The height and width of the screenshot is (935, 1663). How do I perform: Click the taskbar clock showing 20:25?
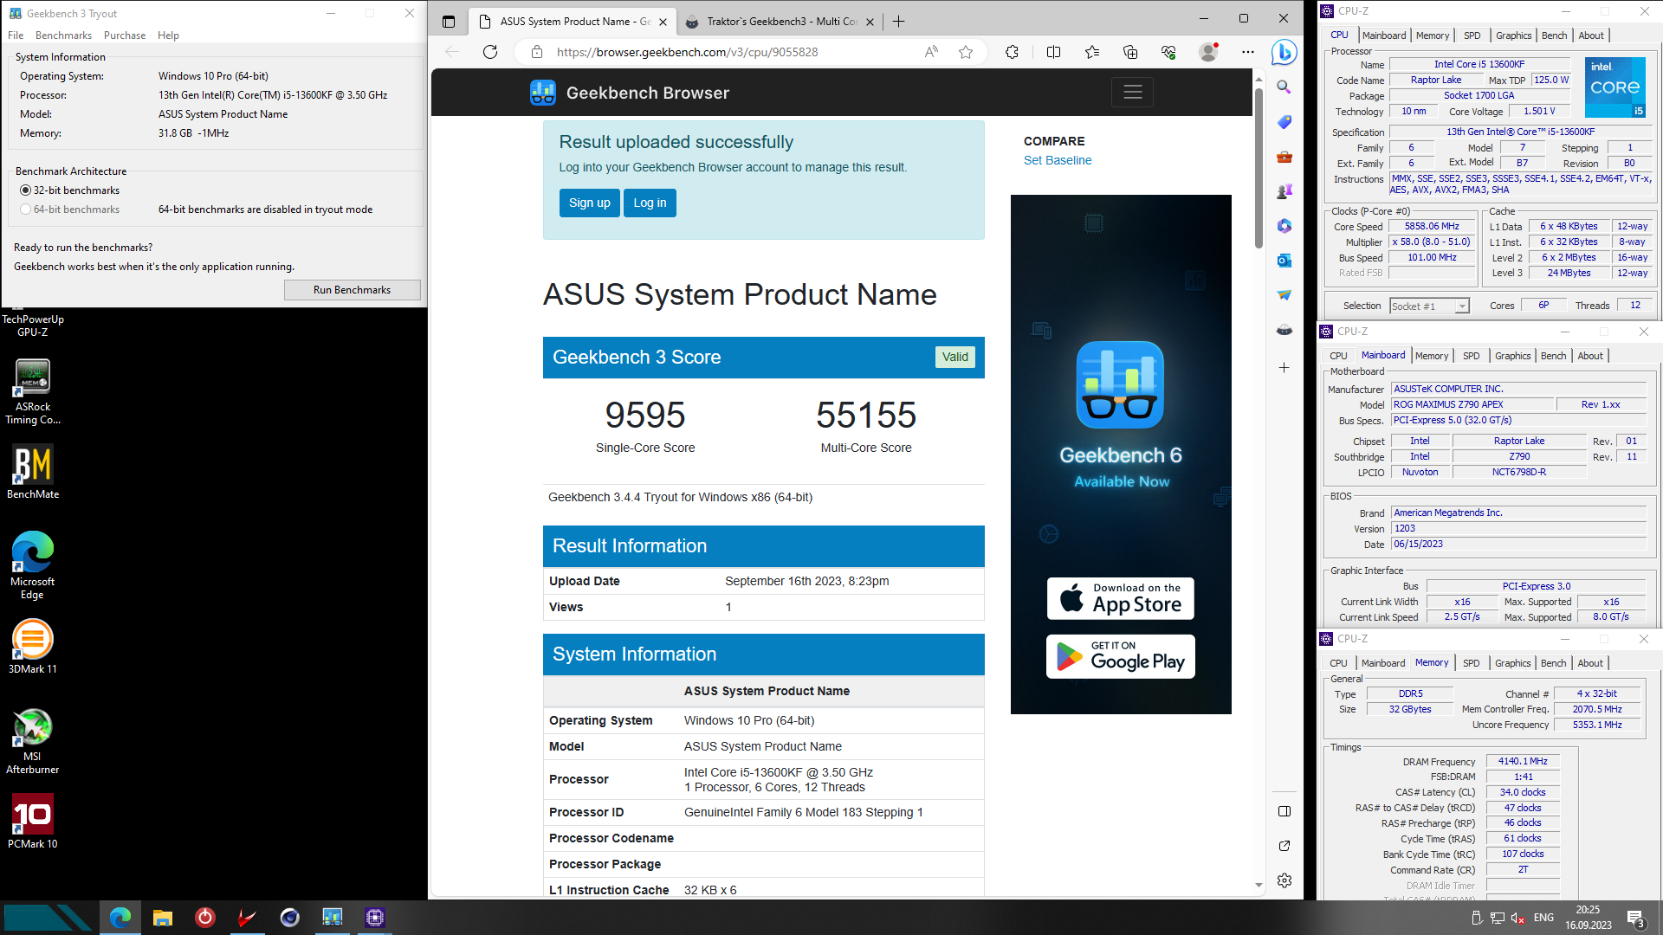(1588, 918)
